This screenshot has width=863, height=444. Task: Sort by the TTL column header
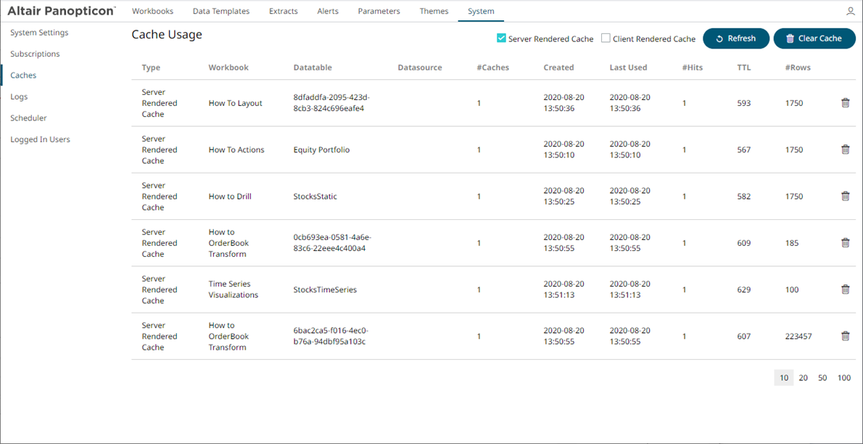(x=744, y=67)
